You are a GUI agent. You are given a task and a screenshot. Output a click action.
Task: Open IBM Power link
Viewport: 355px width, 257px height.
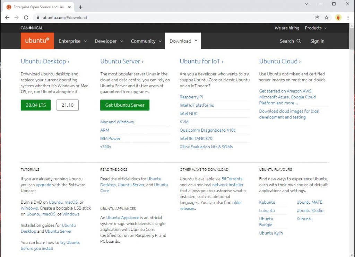tap(110, 139)
